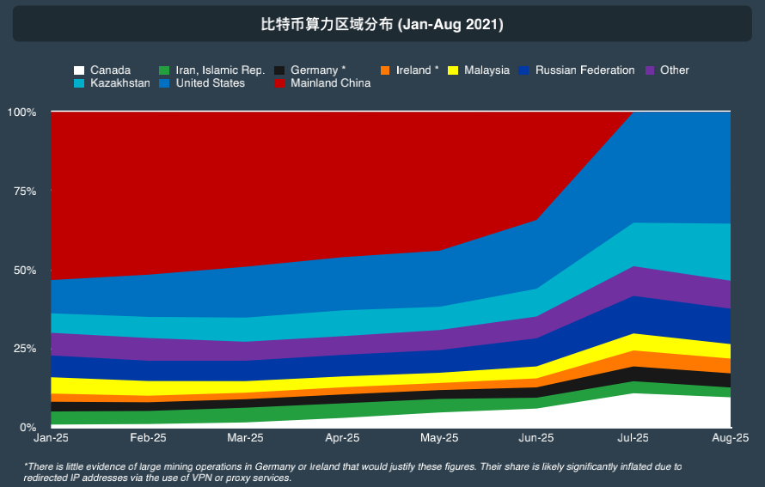Click the Aug-25 x-axis label

730,438
